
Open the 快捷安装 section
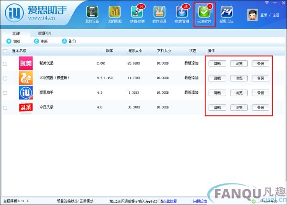click(137, 14)
